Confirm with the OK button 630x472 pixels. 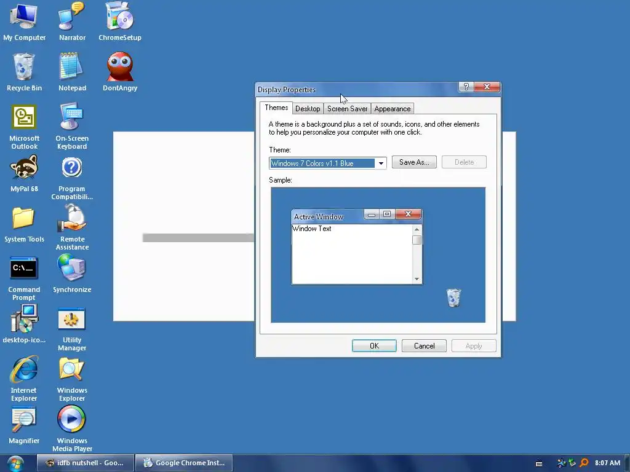click(x=374, y=346)
